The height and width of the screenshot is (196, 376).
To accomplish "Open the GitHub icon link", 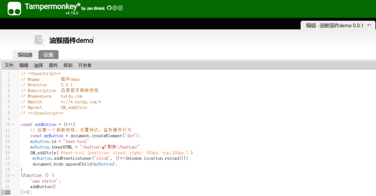I will (x=109, y=8).
